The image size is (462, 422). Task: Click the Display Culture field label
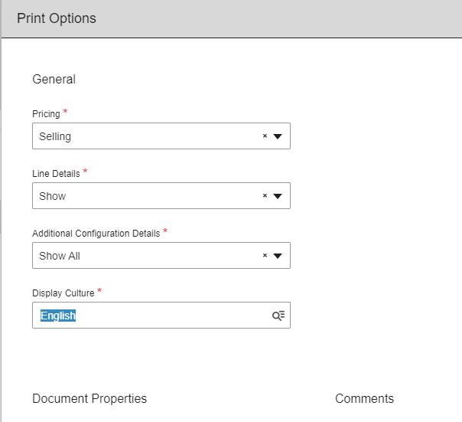[63, 293]
